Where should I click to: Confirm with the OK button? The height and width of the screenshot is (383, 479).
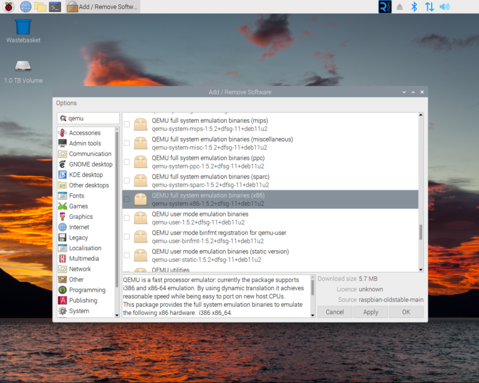tap(405, 312)
